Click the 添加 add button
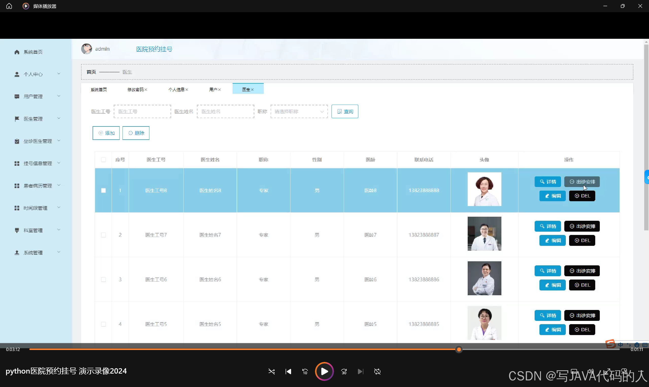The image size is (649, 387). (x=106, y=133)
